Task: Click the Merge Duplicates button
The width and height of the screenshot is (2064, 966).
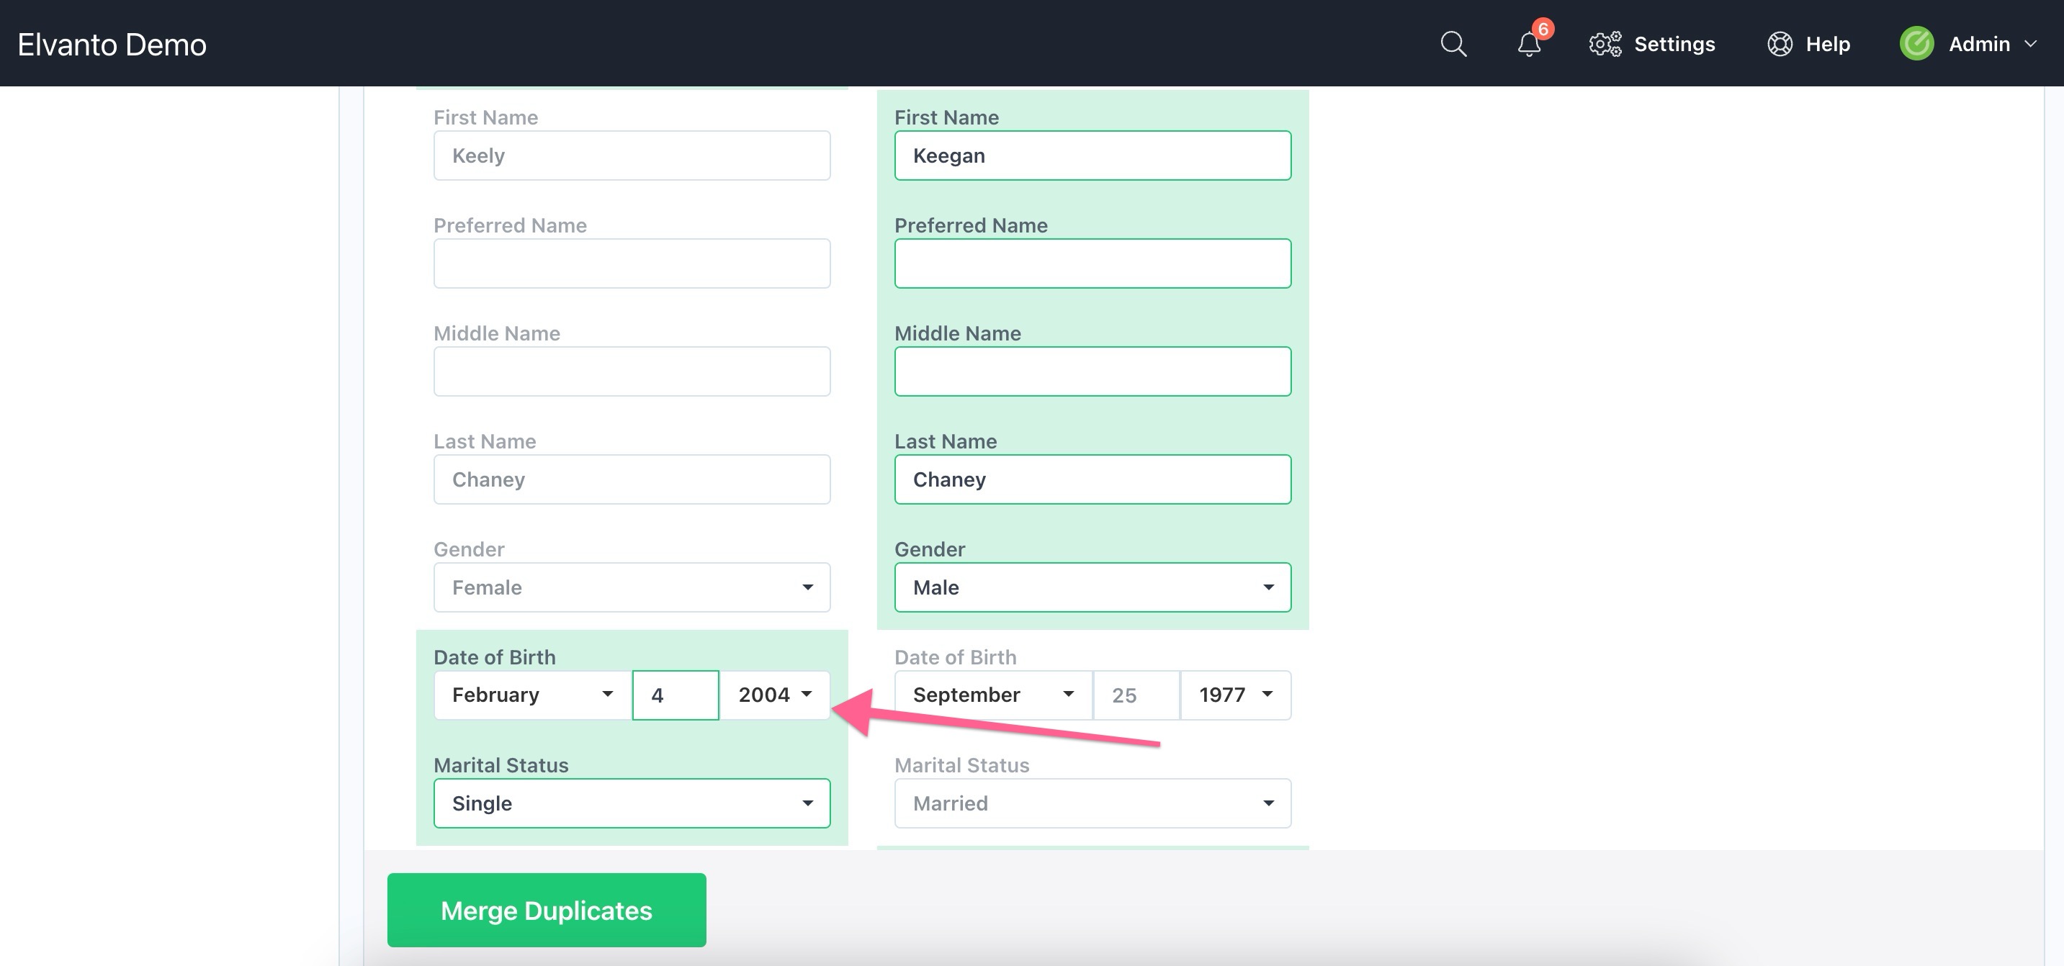Action: (547, 910)
